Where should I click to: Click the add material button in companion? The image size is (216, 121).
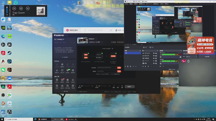(x=65, y=57)
